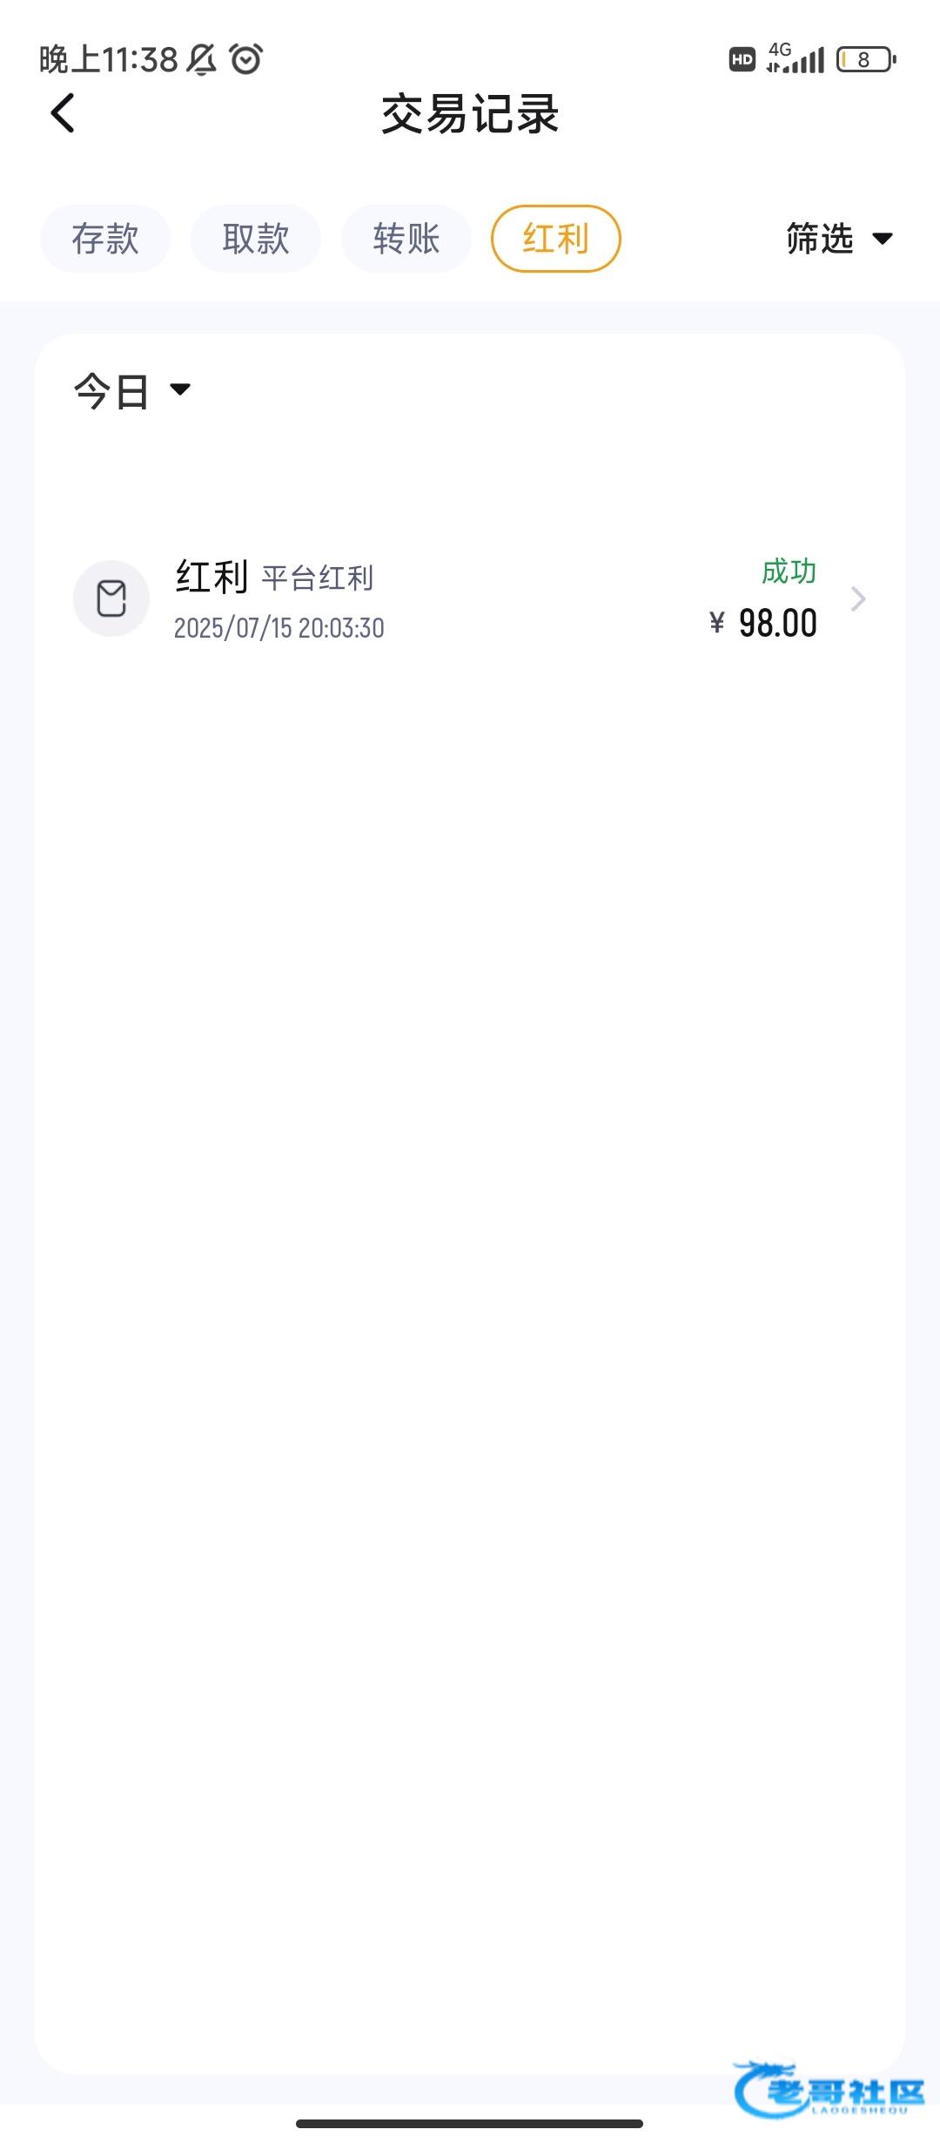
Task: Tap the battery level indicator
Action: (865, 59)
